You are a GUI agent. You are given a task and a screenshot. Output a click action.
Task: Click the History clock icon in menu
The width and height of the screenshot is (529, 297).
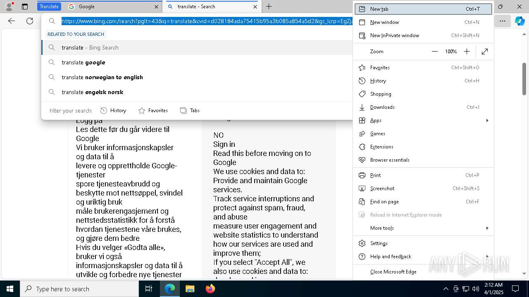[x=362, y=81]
